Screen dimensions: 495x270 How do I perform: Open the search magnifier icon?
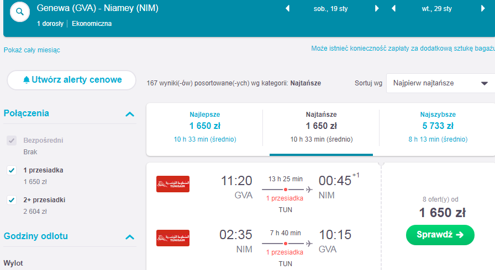coord(20,12)
